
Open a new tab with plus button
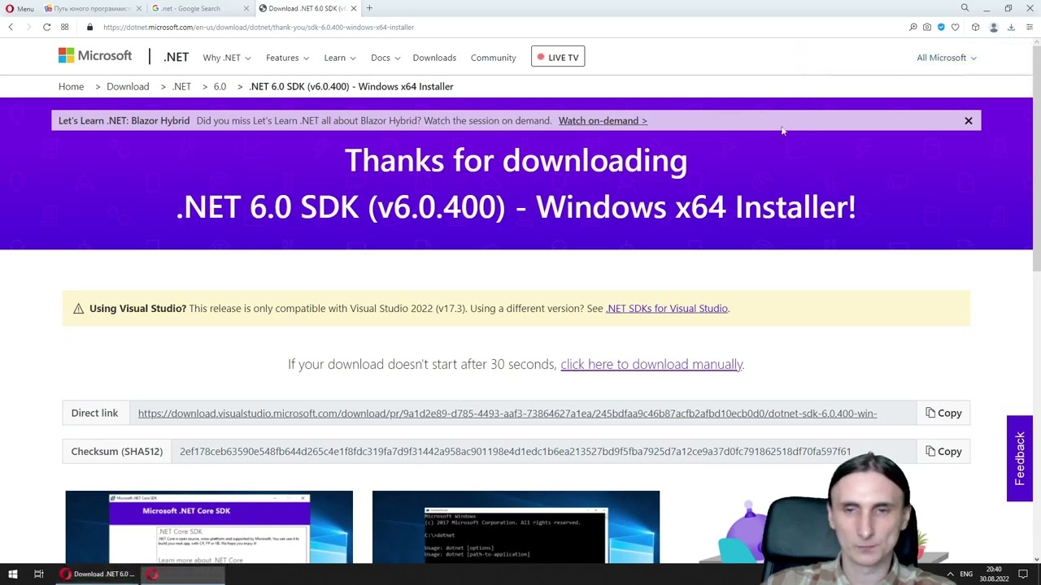tap(369, 8)
